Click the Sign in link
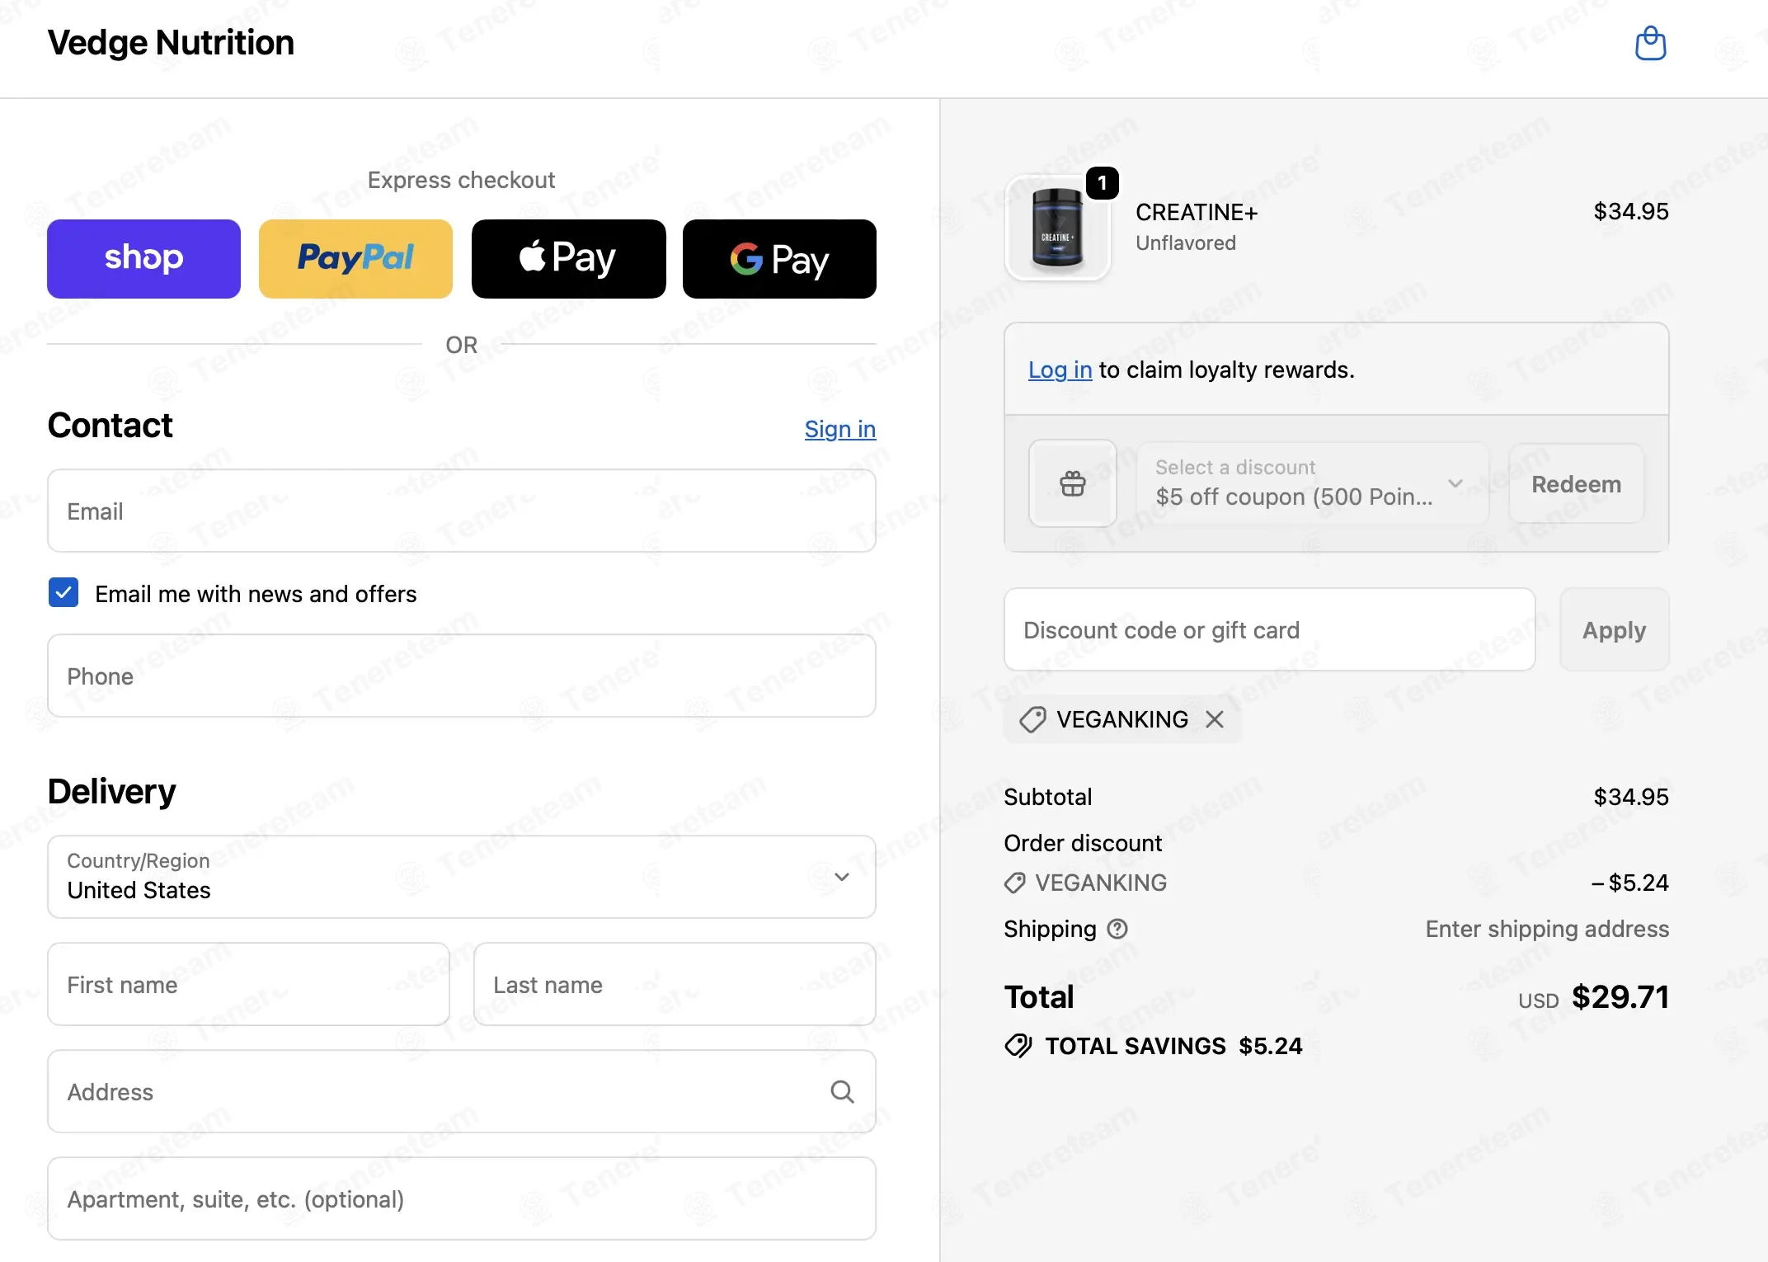 coord(839,429)
